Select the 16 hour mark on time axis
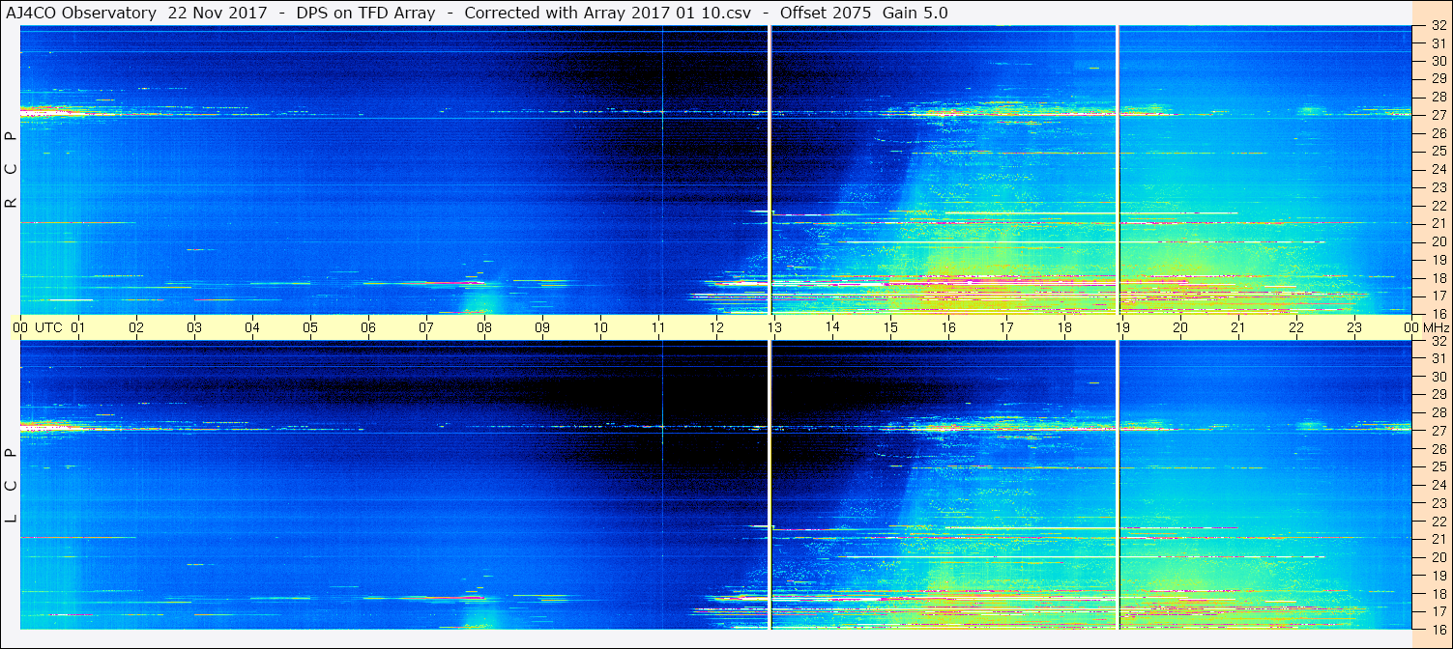This screenshot has width=1453, height=649. point(948,327)
